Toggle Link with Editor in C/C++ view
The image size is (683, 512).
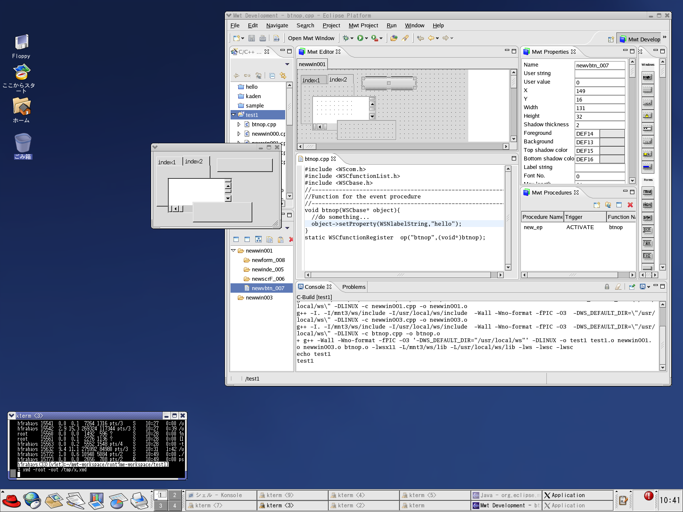click(x=283, y=76)
